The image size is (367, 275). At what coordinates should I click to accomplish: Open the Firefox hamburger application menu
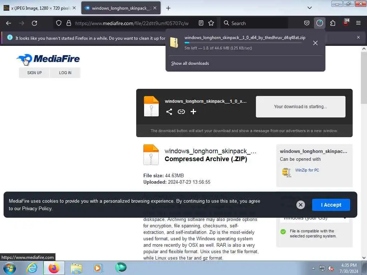coord(358,23)
